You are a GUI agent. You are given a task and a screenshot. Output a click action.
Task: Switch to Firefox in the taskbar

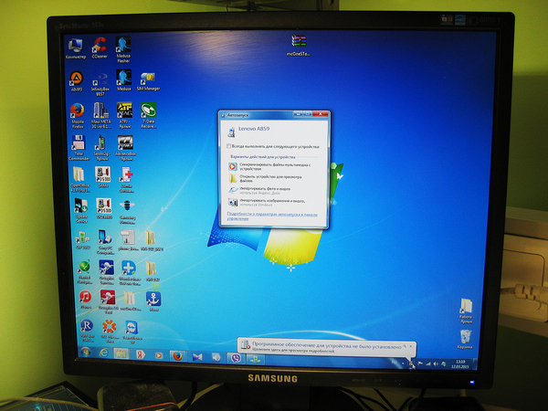tap(177, 356)
